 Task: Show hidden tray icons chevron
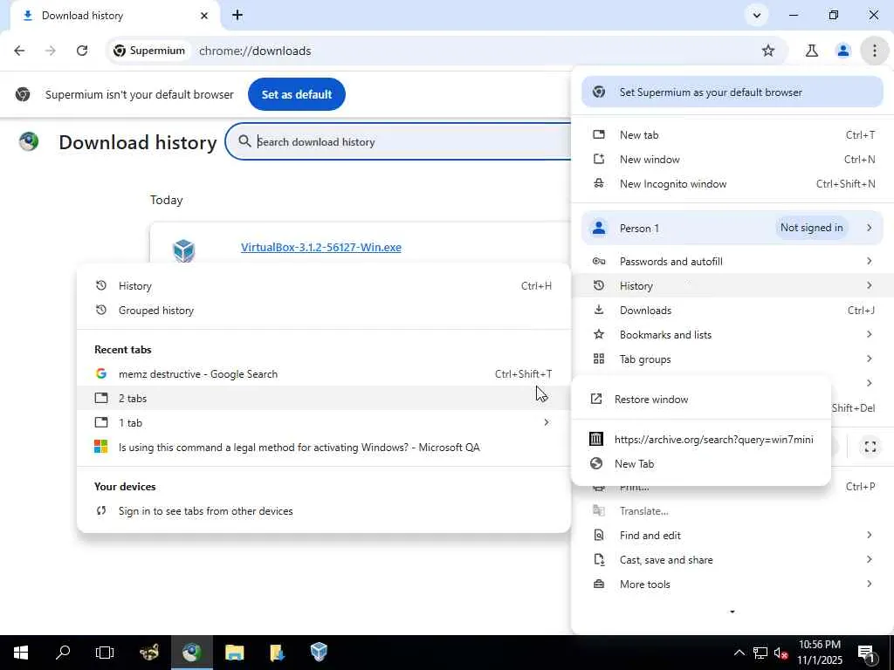(x=739, y=653)
